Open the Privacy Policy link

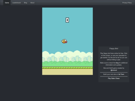127,3
